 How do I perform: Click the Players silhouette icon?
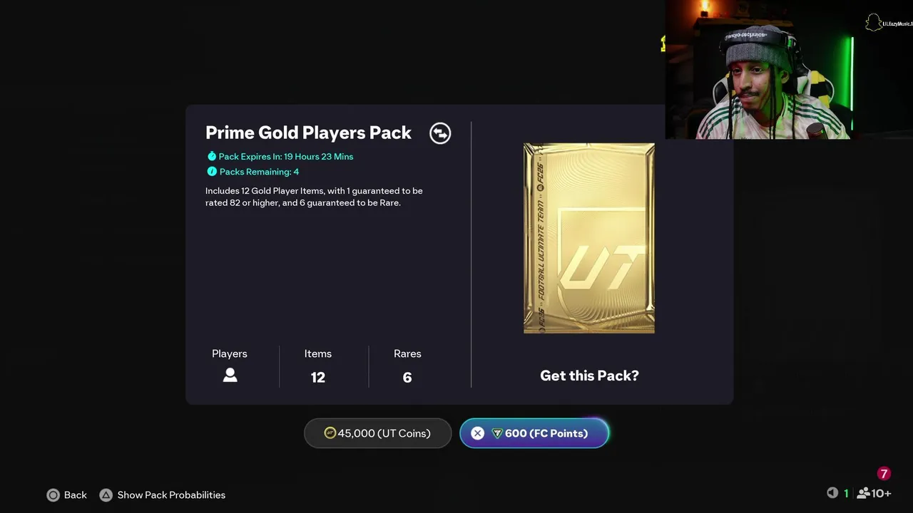(230, 375)
